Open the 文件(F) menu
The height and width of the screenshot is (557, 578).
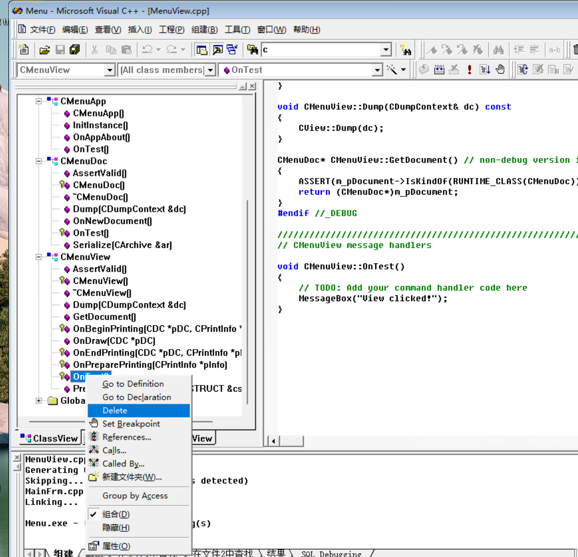tap(43, 30)
